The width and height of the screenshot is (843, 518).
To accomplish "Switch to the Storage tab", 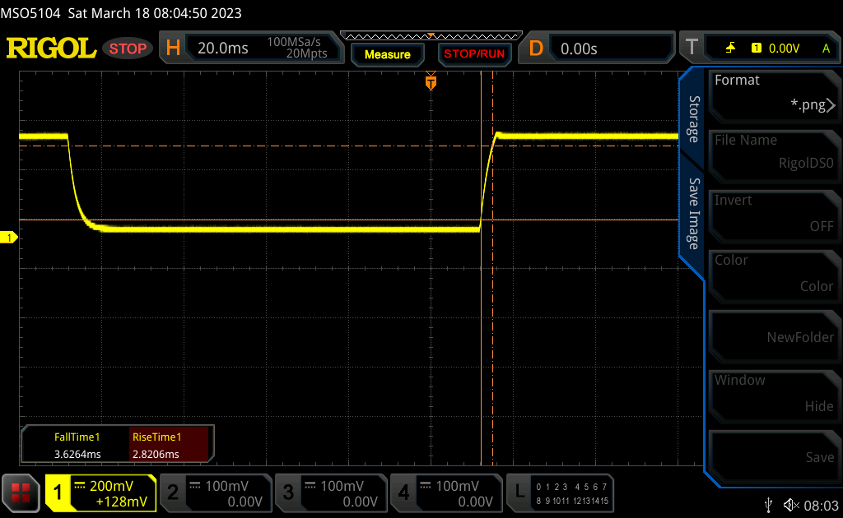I will (694, 119).
